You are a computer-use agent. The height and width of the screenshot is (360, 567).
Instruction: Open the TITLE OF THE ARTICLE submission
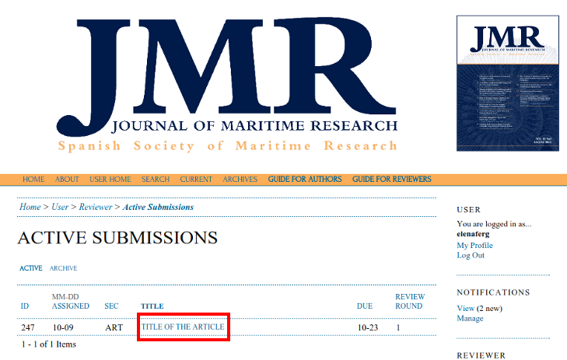(x=183, y=327)
